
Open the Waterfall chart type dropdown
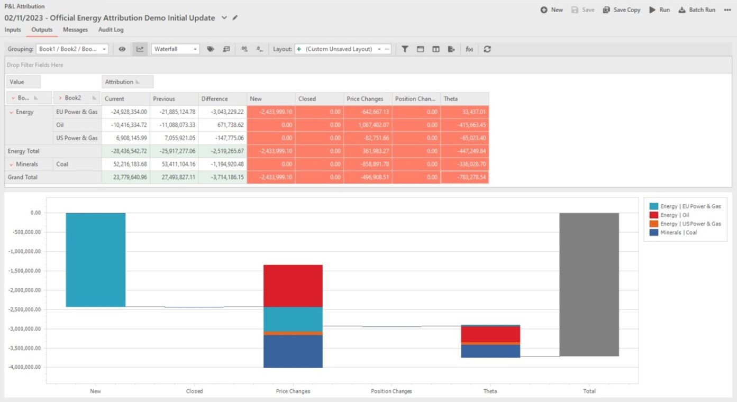click(x=175, y=49)
